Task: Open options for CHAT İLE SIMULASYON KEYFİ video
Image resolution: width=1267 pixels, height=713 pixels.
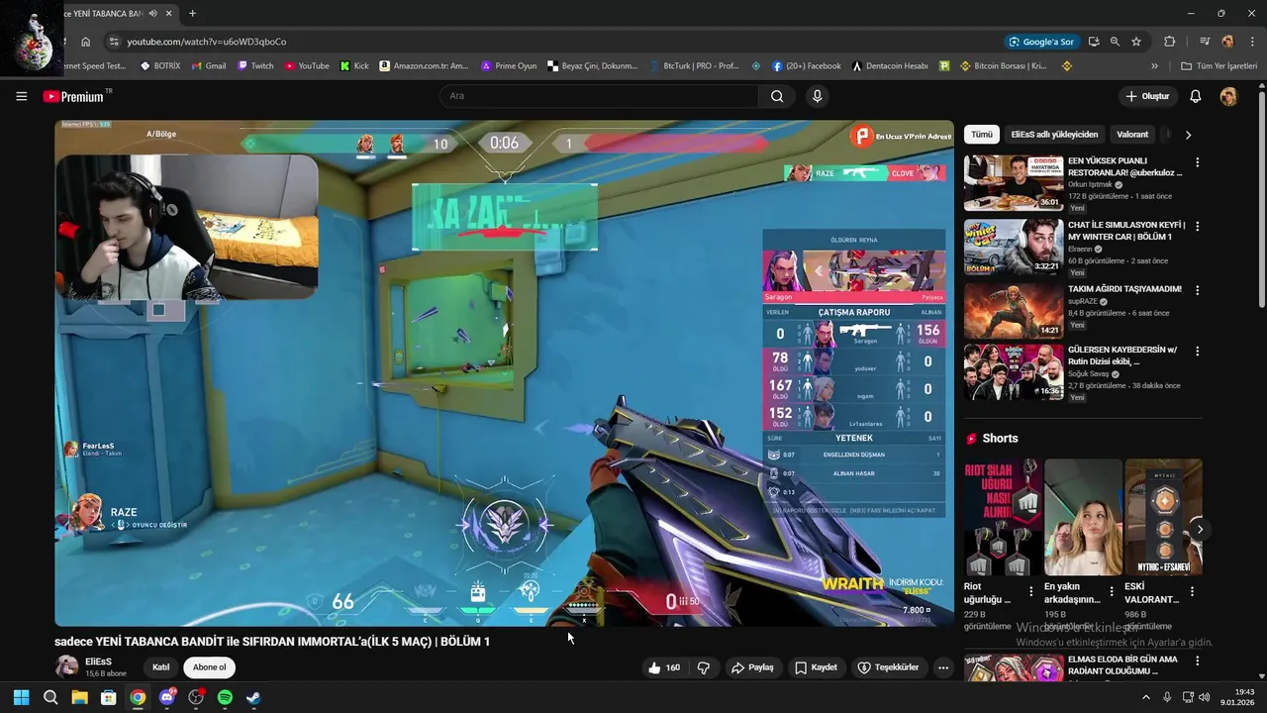Action: [x=1197, y=226]
